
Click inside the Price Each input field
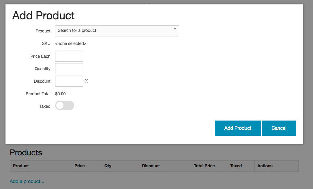click(x=69, y=56)
